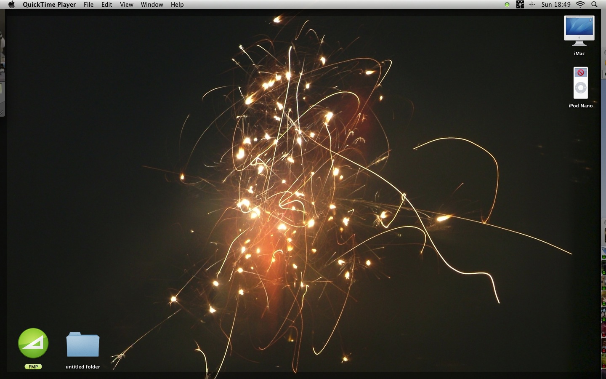Open the View menu
This screenshot has width=606, height=379.
[x=126, y=5]
